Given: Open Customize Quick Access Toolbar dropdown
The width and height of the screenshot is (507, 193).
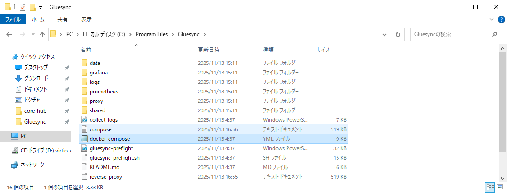Looking at the screenshot, I should (41, 7).
